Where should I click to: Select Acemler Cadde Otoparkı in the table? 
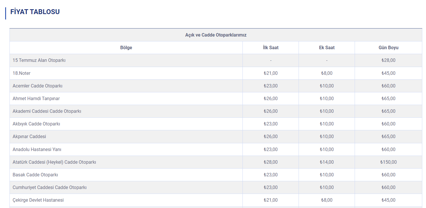point(37,86)
